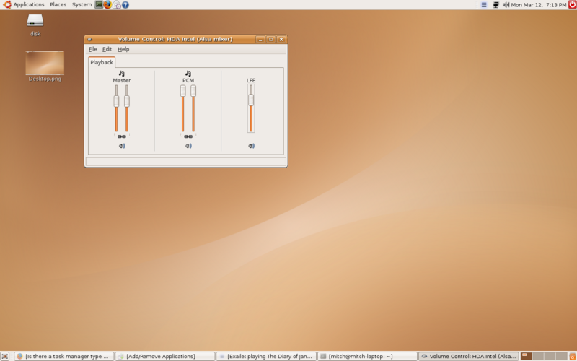This screenshot has height=361, width=577.
Task: Open the Trash icon in bottom panel
Action: click(x=573, y=356)
